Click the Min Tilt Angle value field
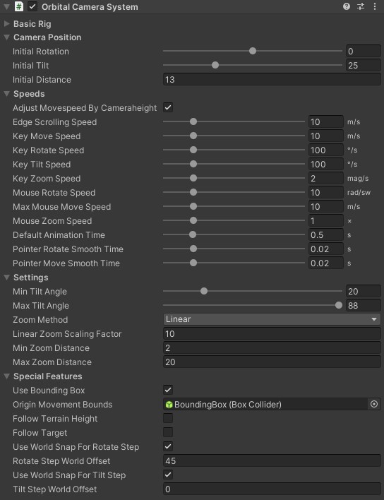The image size is (384, 500). click(x=364, y=291)
